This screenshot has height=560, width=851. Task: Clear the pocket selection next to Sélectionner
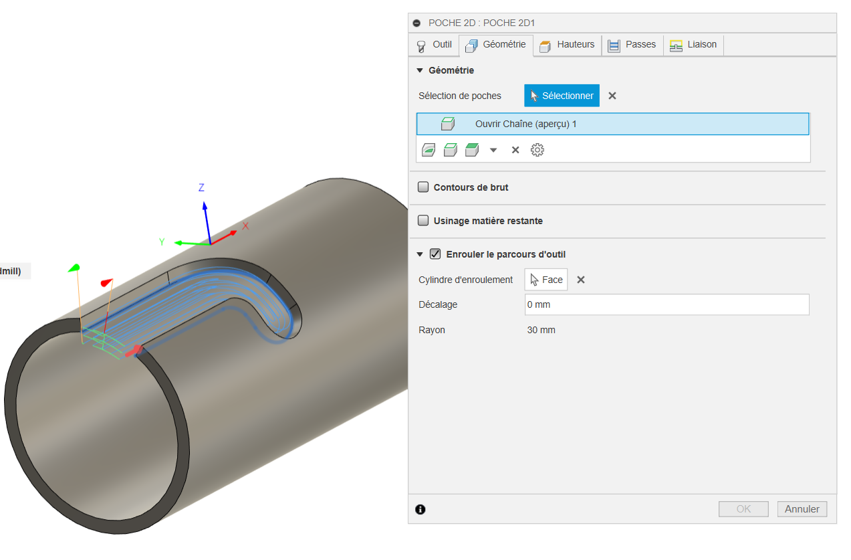pos(612,96)
